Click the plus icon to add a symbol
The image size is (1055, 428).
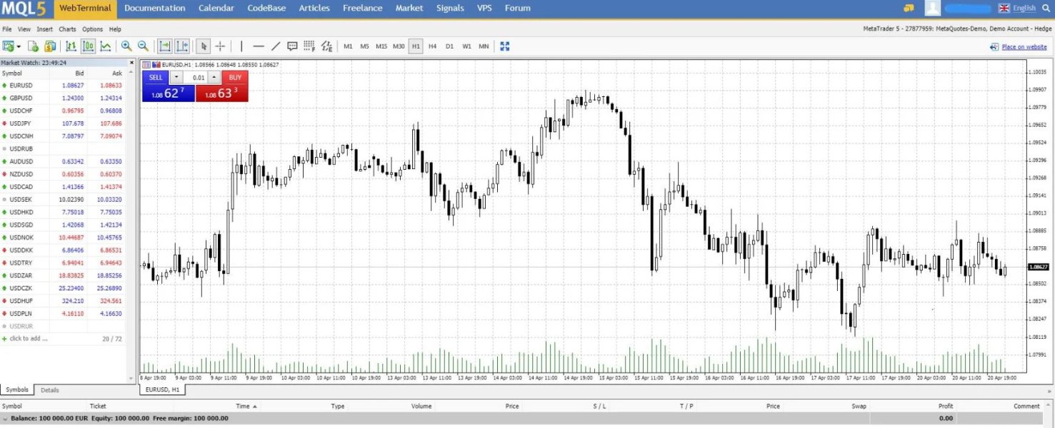pyautogui.click(x=4, y=339)
